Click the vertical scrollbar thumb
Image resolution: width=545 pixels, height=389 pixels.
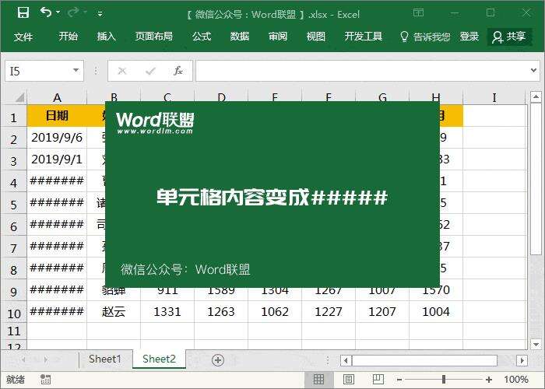(x=536, y=179)
